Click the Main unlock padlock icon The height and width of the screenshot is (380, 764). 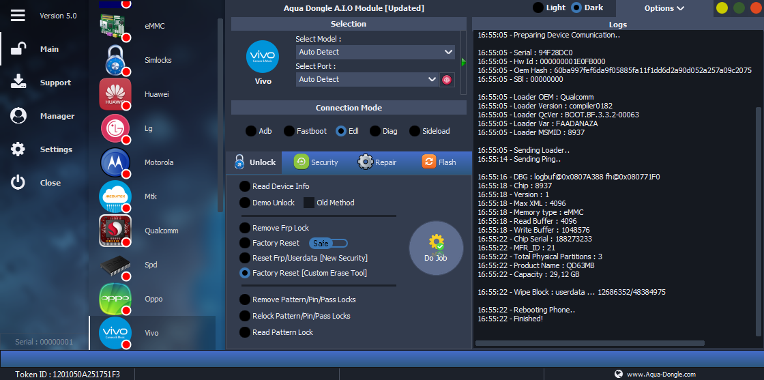pos(18,49)
